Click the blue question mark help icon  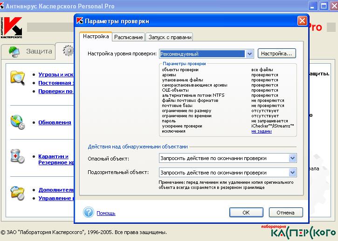point(89,212)
